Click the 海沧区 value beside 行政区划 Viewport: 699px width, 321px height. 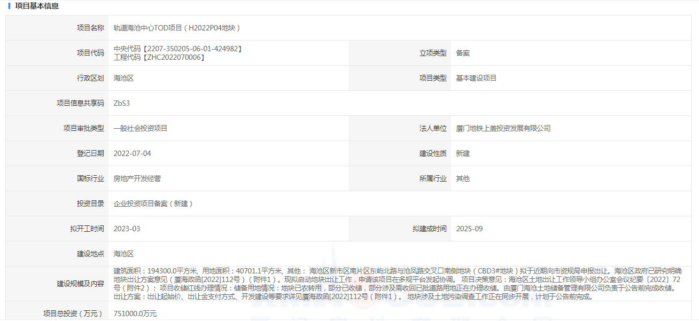coord(123,78)
